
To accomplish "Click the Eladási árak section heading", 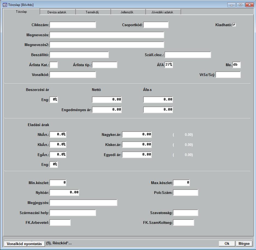I will point(38,125).
